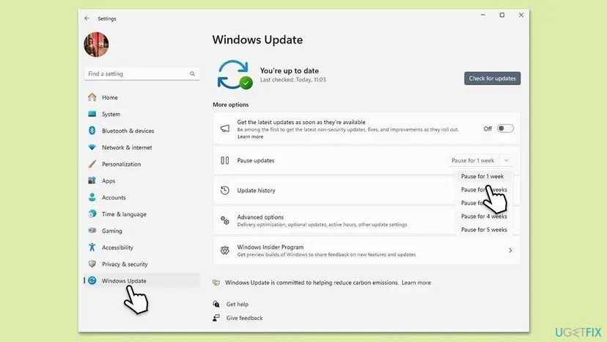Click the search magnifier icon
607x342 pixels.
tap(192, 73)
